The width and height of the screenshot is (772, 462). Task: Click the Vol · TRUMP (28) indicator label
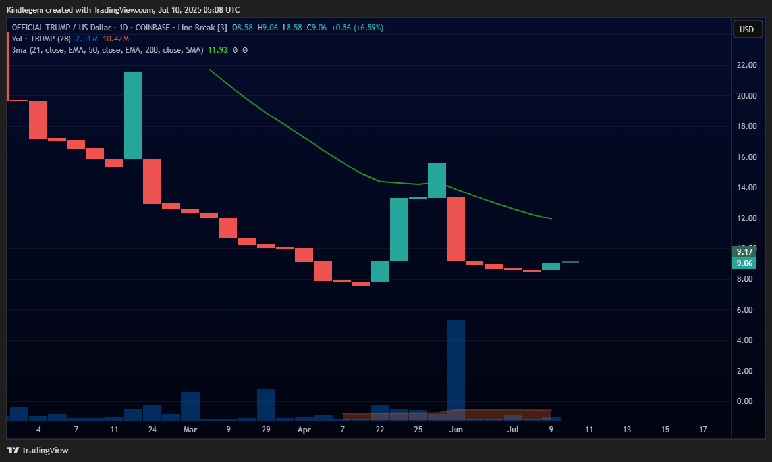point(41,38)
